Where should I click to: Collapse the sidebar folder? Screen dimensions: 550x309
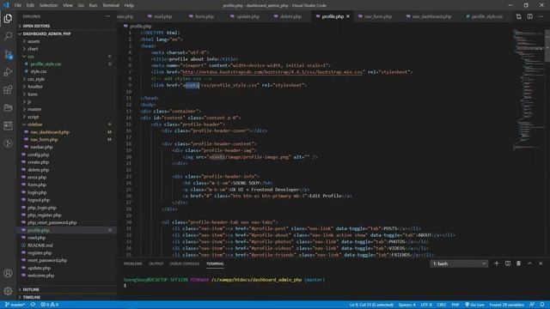34,124
